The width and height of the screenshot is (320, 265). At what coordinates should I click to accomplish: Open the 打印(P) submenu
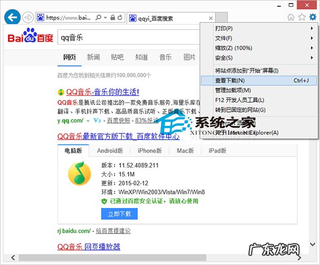(x=259, y=28)
